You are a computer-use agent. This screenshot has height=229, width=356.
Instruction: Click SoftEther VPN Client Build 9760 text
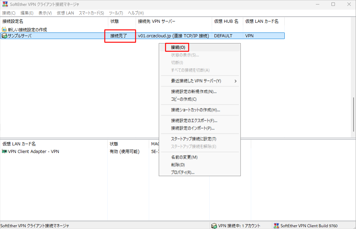point(309,226)
